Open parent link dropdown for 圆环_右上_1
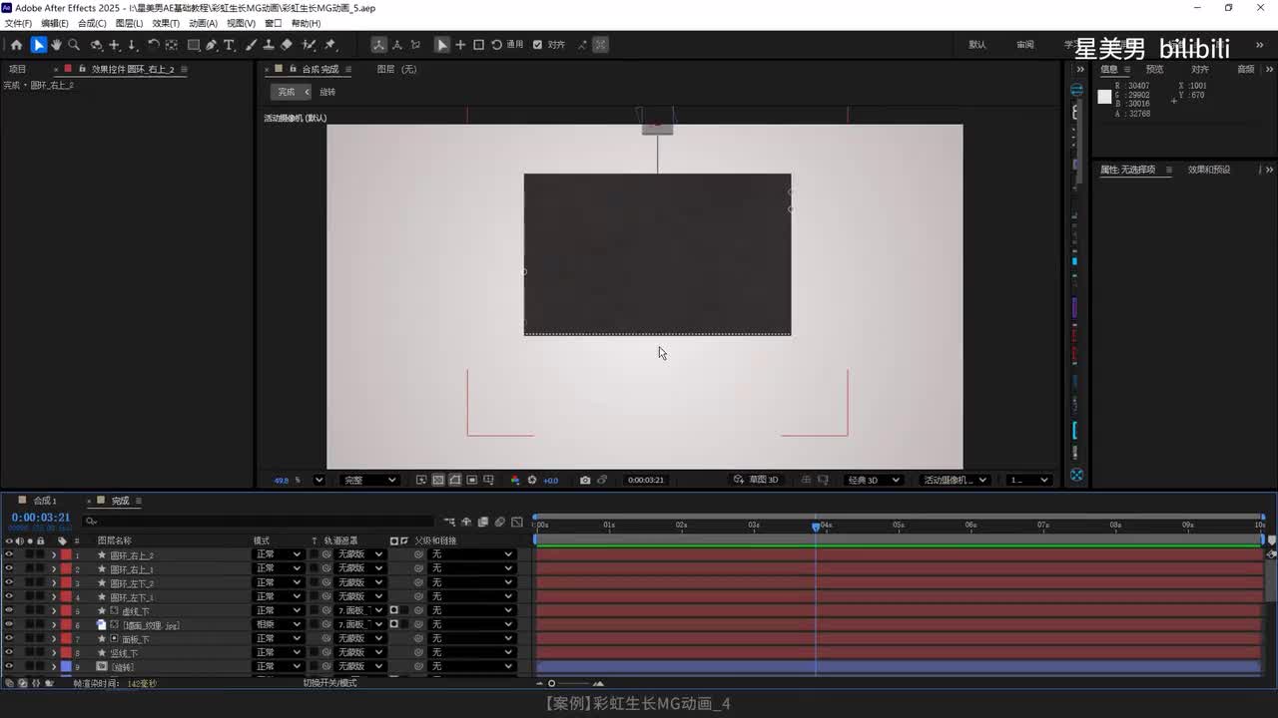This screenshot has width=1278, height=718. click(x=471, y=568)
